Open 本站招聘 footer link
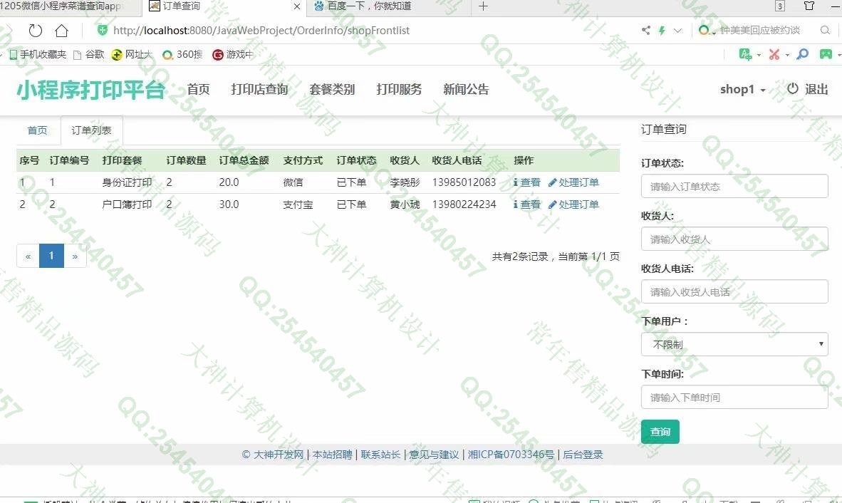 coord(333,455)
